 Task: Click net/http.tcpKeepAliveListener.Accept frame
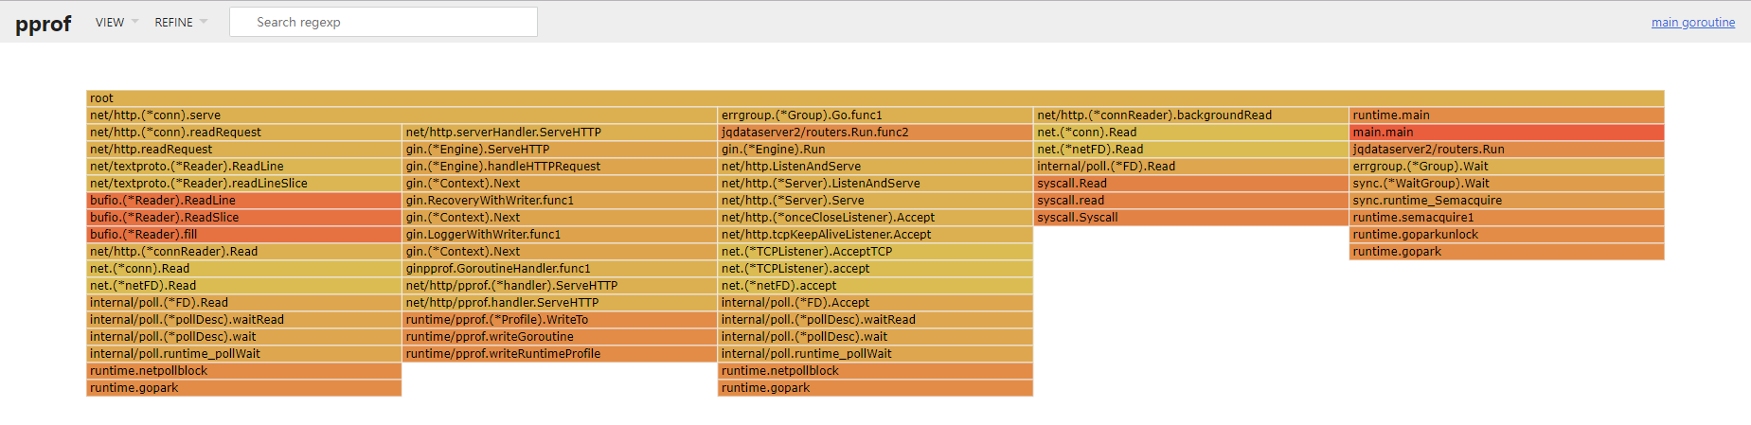(x=876, y=235)
